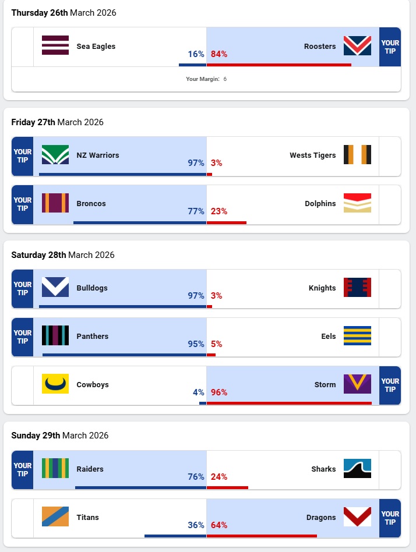
Task: Click the Sharks team logo
Action: [x=357, y=469]
